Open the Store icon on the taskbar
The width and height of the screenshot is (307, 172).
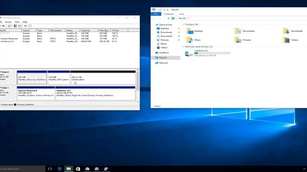pyautogui.click(x=78, y=169)
